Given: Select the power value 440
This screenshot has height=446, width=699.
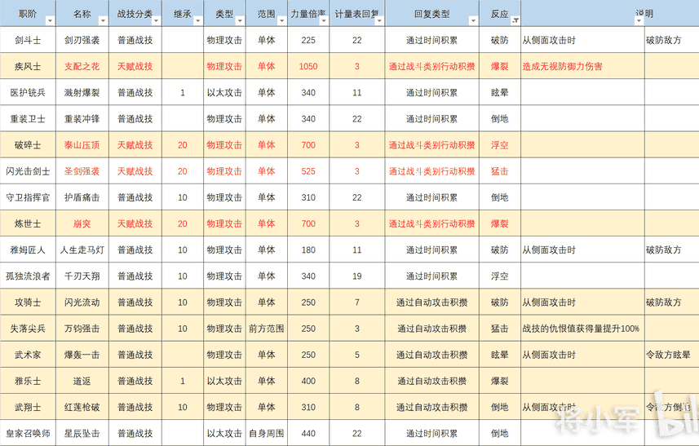Looking at the screenshot, I should click(308, 434).
